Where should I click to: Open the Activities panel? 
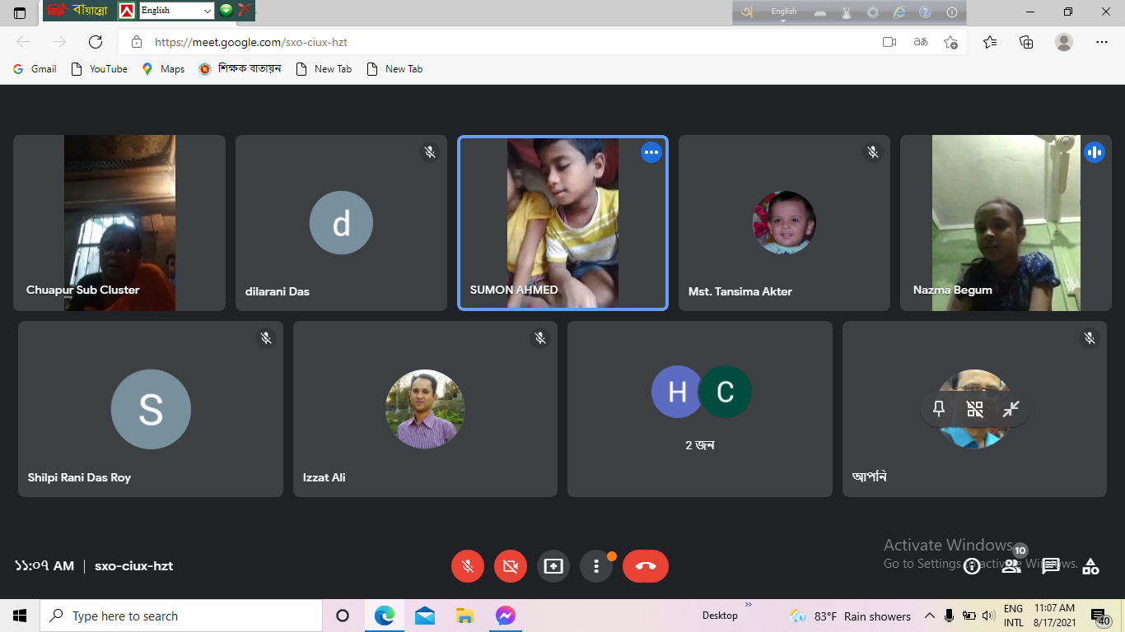tap(1090, 566)
